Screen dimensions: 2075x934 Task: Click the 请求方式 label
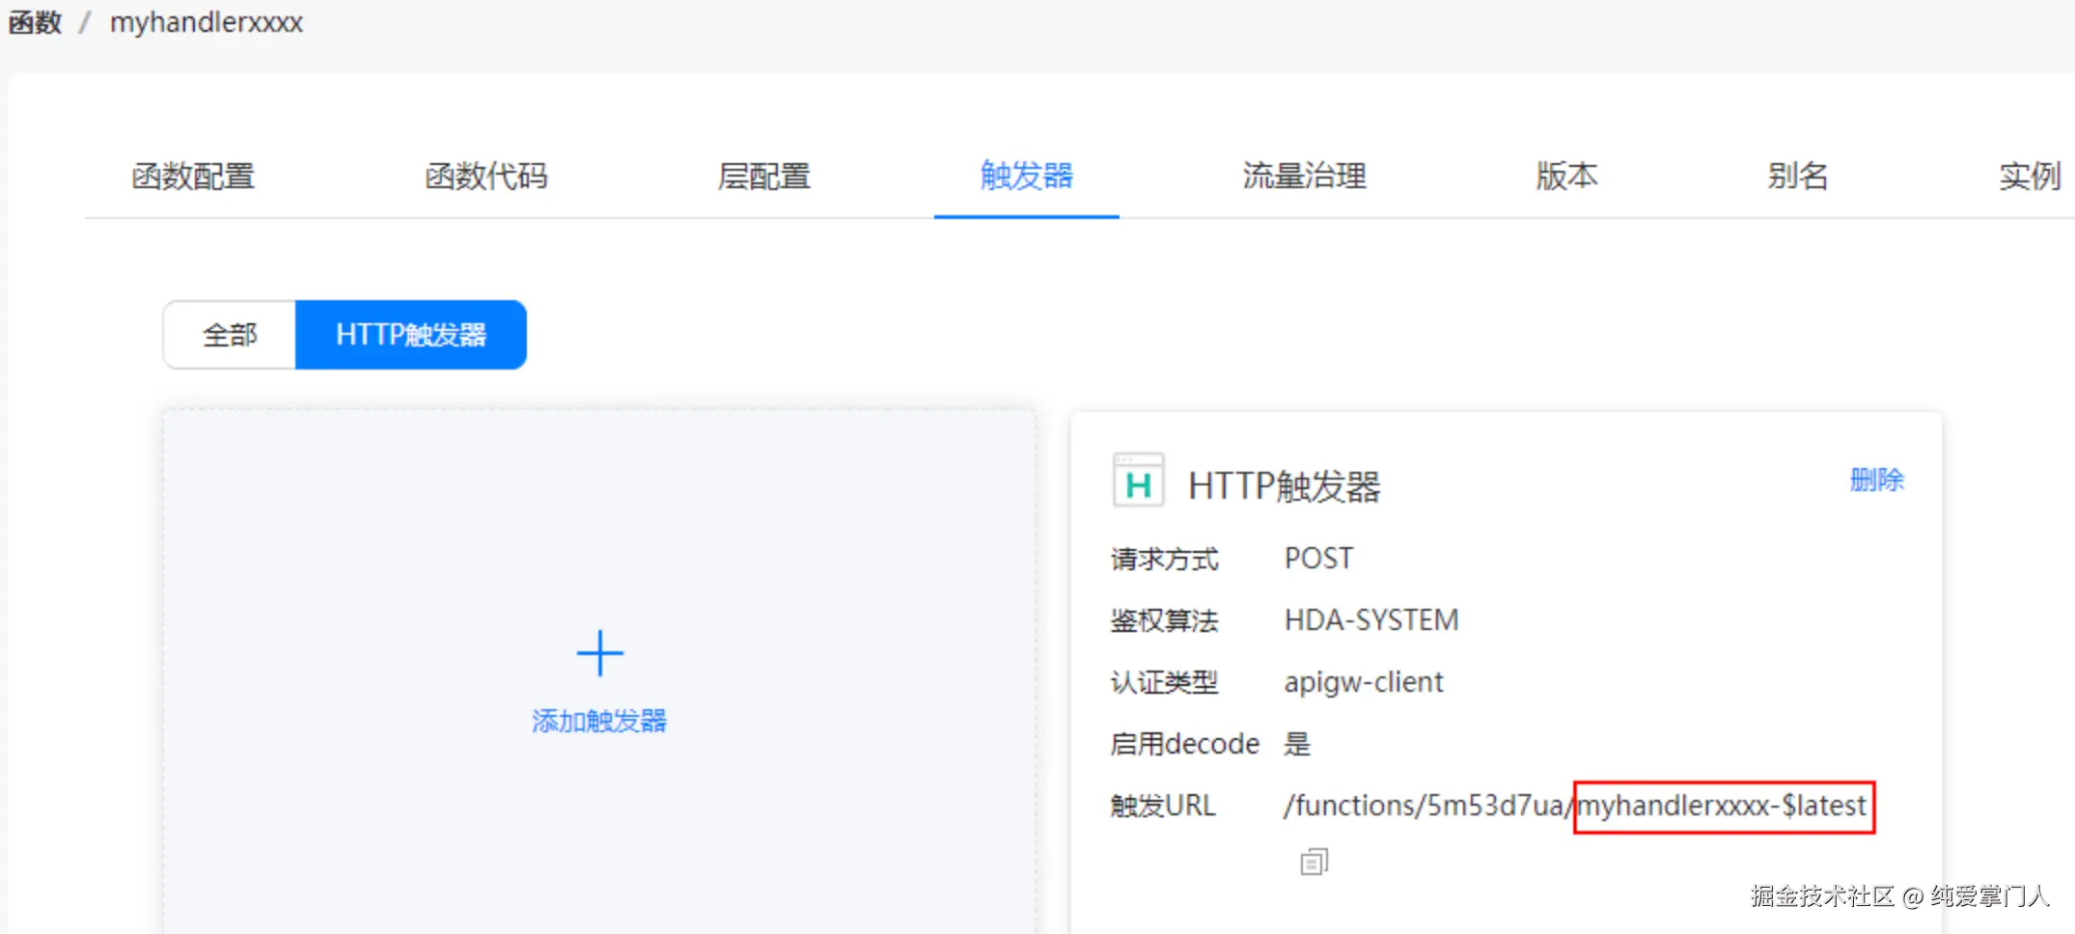[1164, 559]
